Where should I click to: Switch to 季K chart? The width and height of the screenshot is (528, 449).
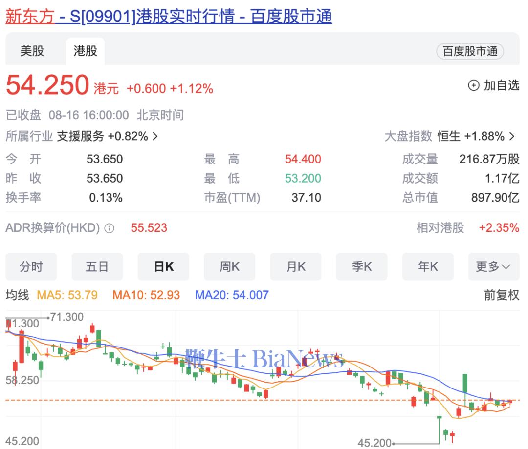[x=362, y=267]
